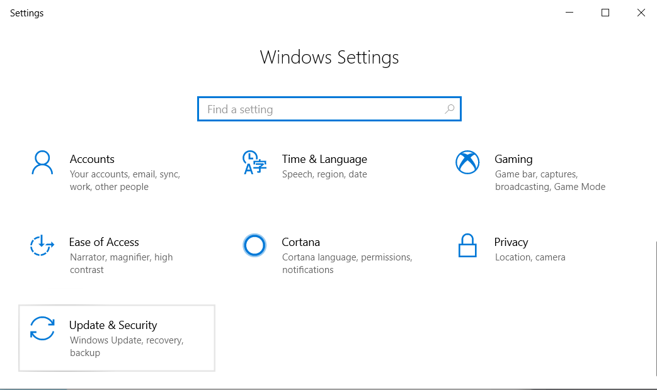Click the Privacy padlock icon
Screen dimensions: 657x390
(467, 245)
